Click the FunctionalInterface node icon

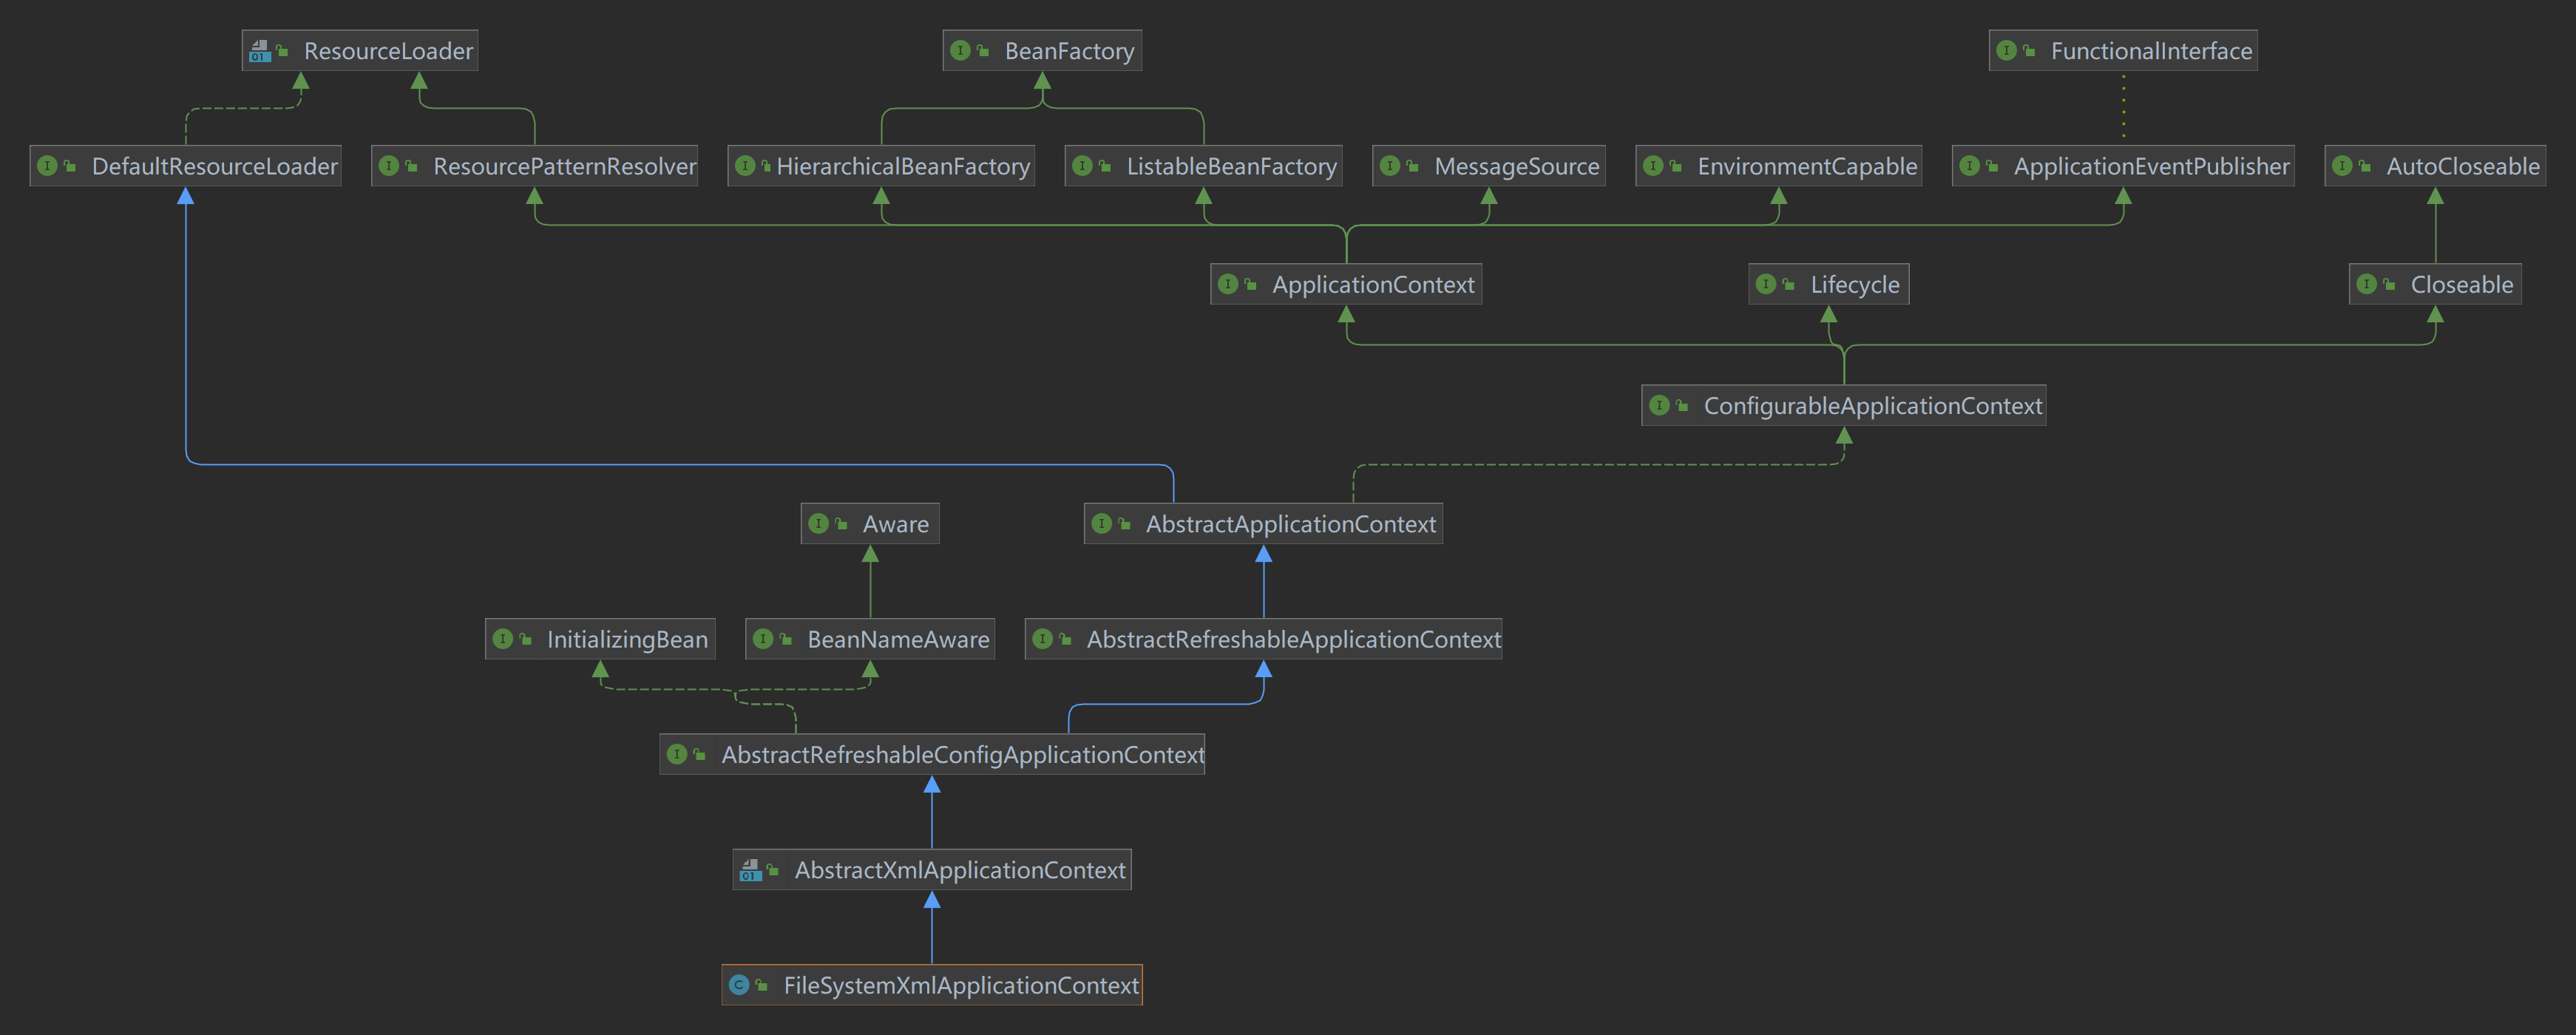coord(2006,50)
